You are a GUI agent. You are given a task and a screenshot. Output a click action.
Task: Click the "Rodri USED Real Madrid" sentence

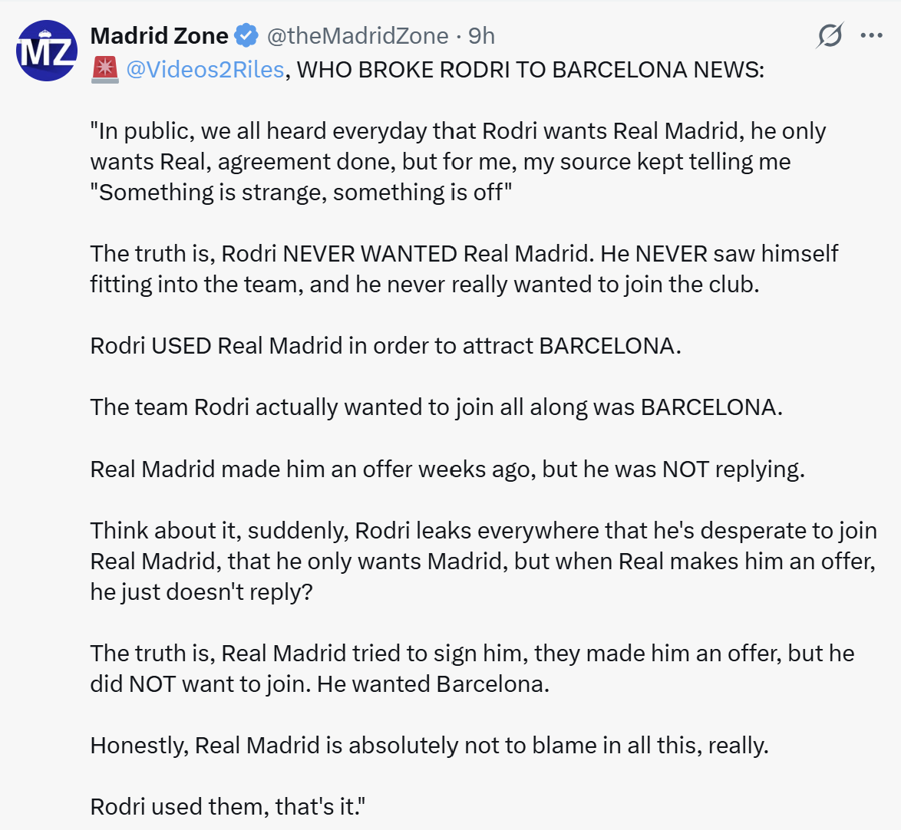tap(385, 346)
